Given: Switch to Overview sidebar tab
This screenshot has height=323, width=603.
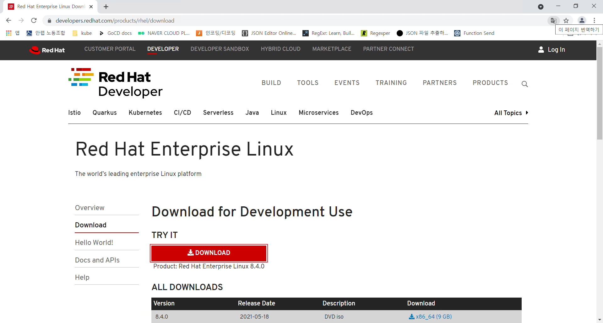Looking at the screenshot, I should click(x=107, y=208).
